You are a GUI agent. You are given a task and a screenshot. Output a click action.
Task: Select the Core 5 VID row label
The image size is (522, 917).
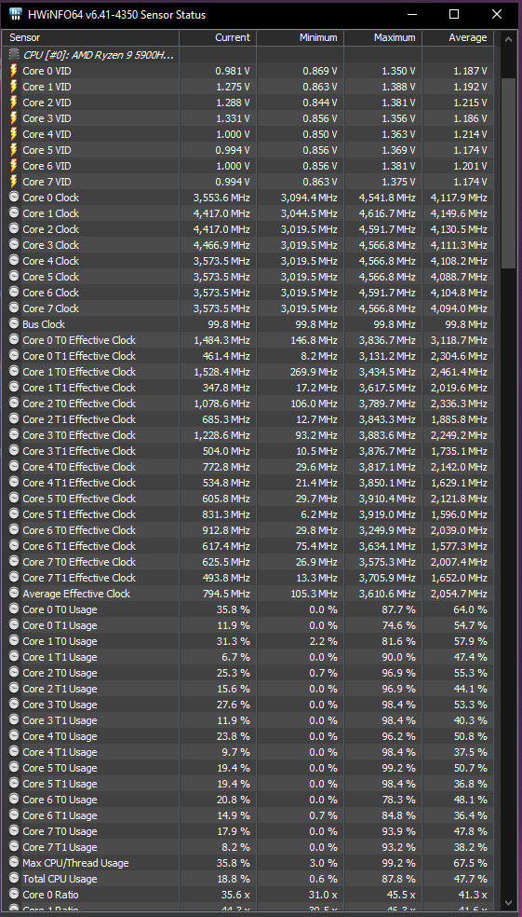coord(47,150)
